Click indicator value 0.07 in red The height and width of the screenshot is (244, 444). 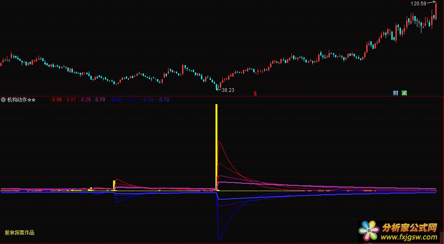coord(72,100)
